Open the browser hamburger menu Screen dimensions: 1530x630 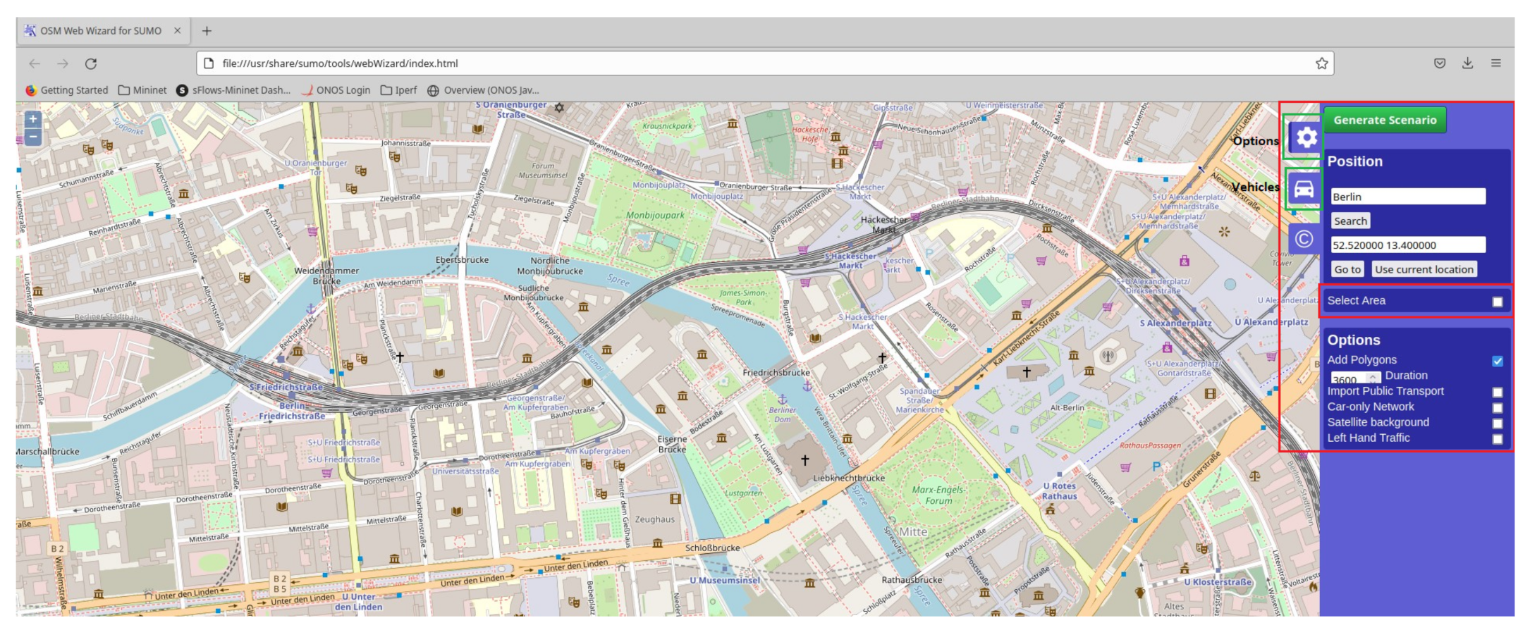[1495, 63]
